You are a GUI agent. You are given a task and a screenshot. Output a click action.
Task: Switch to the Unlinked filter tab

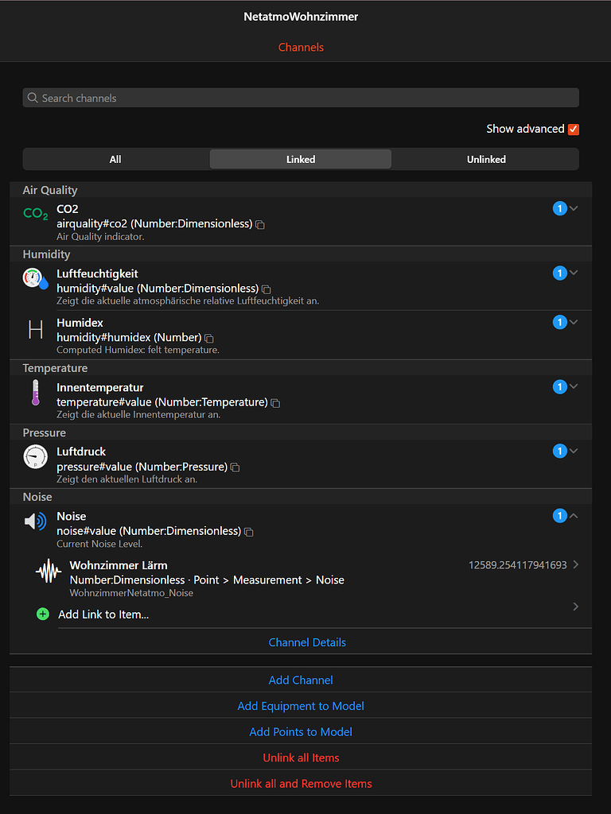[486, 159]
